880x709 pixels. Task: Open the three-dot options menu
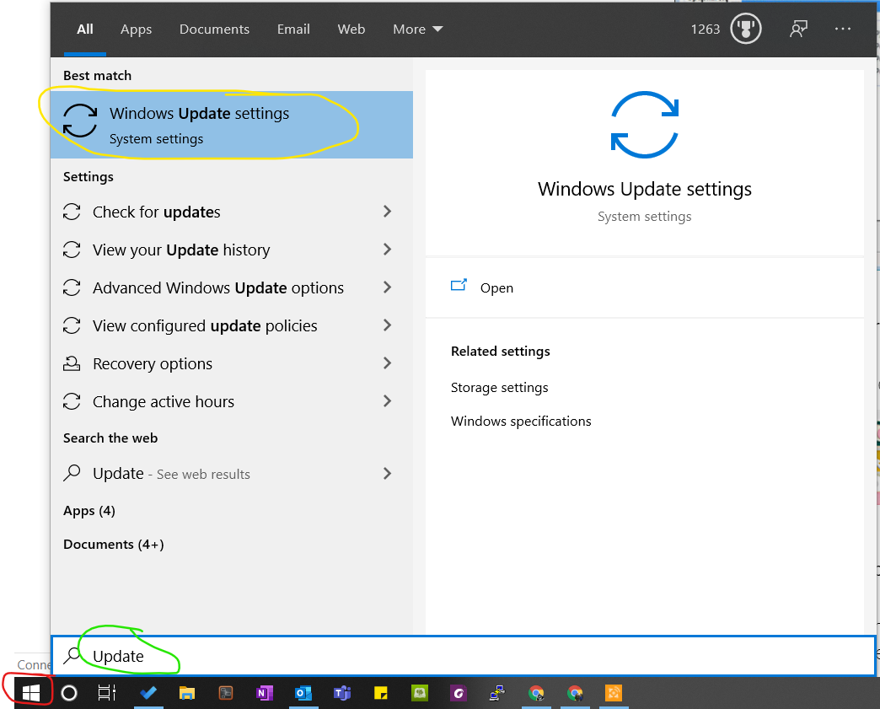coord(842,29)
